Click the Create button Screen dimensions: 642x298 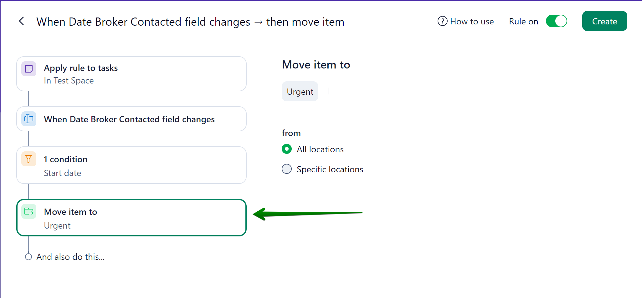coord(604,21)
